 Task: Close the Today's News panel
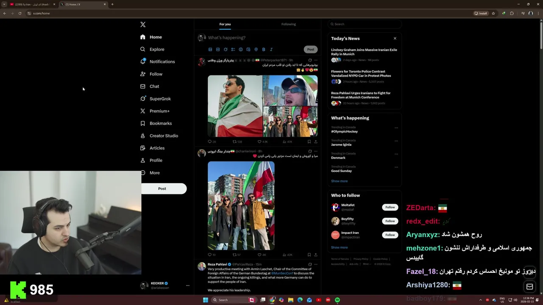pyautogui.click(x=395, y=39)
